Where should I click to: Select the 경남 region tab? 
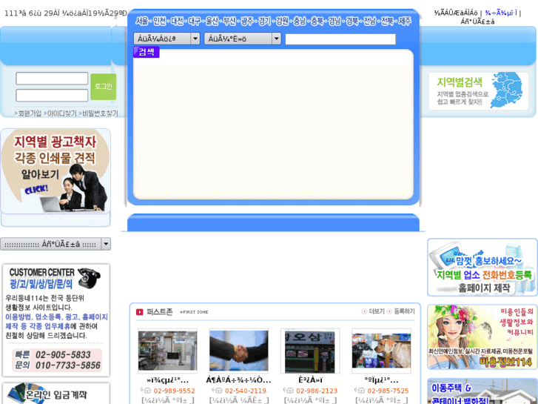coord(334,21)
